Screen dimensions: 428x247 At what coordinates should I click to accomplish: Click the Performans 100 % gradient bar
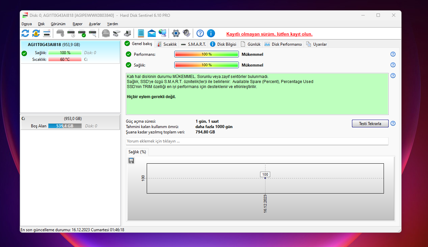pyautogui.click(x=206, y=54)
